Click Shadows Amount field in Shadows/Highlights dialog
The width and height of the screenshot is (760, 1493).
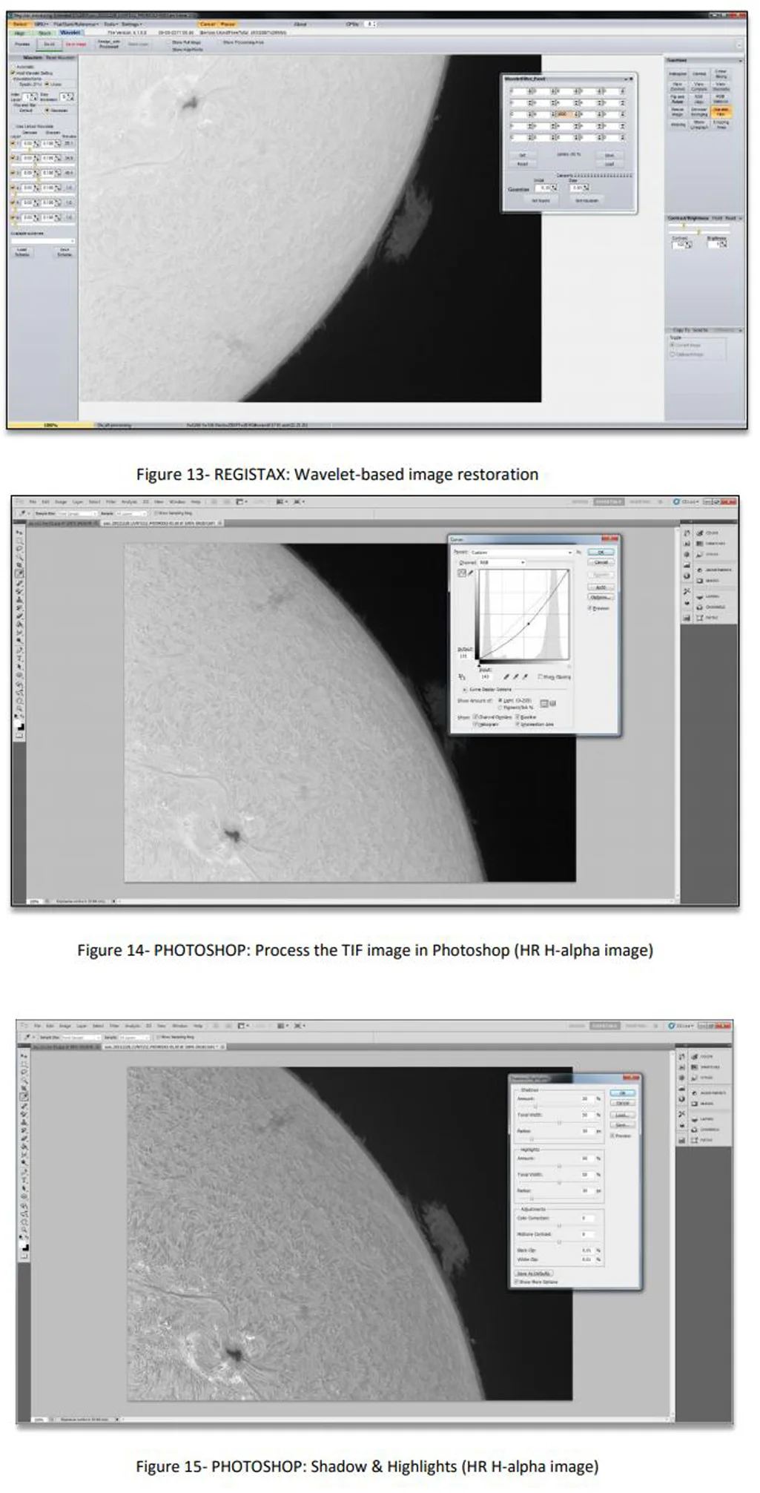coord(587,1098)
